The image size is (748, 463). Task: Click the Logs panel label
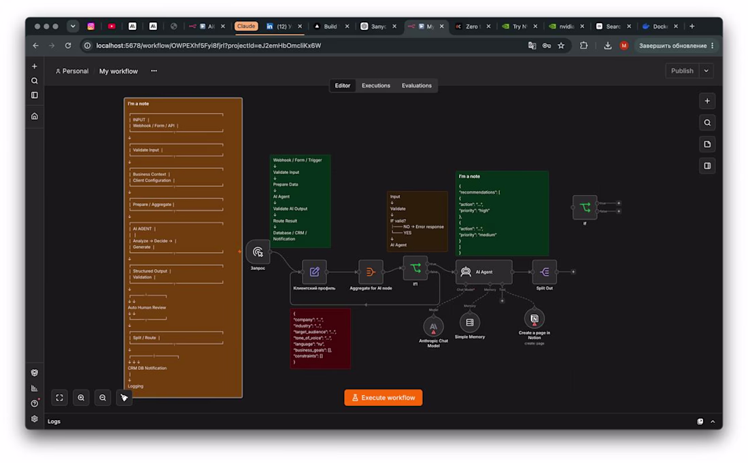pyautogui.click(x=54, y=422)
